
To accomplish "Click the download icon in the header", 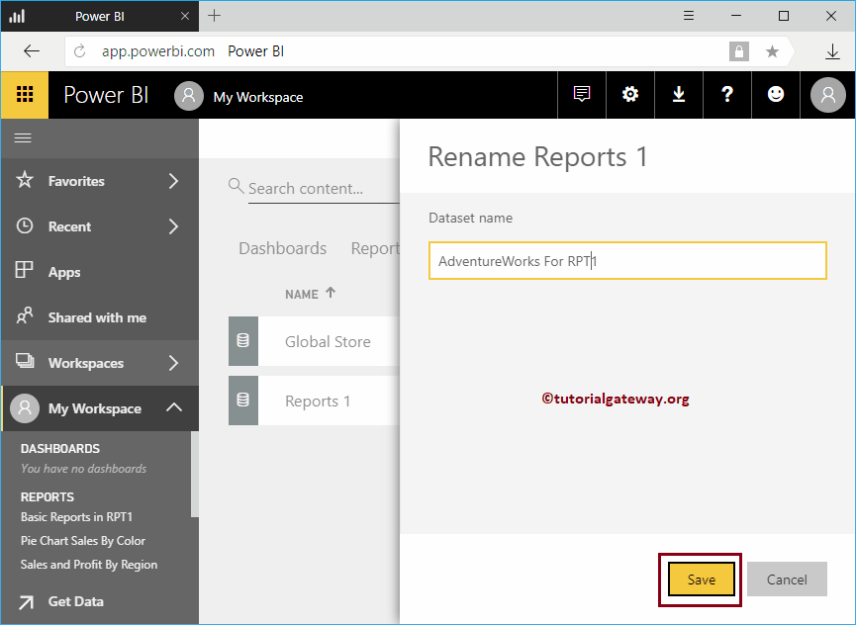I will (679, 95).
